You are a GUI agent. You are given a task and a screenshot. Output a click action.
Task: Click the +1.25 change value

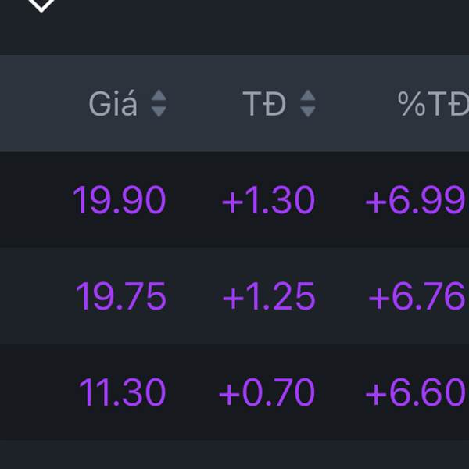268,297
